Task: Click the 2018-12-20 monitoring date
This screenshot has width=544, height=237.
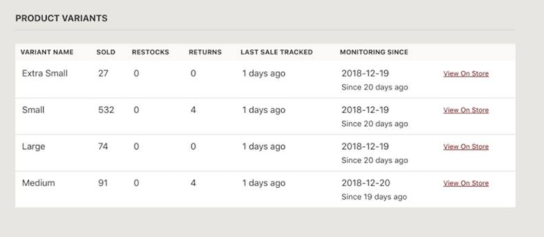Action: (365, 183)
